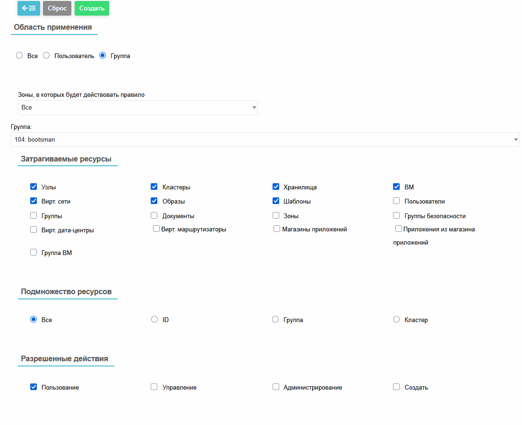Enable the Приложения из магазина приложений checkbox
Image resolution: width=522 pixels, height=425 pixels.
[x=399, y=229]
